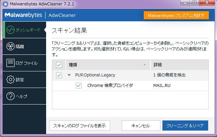The image size is (217, 137).
Task: Click the Quarantine radiation icon
Action: (x=11, y=46)
